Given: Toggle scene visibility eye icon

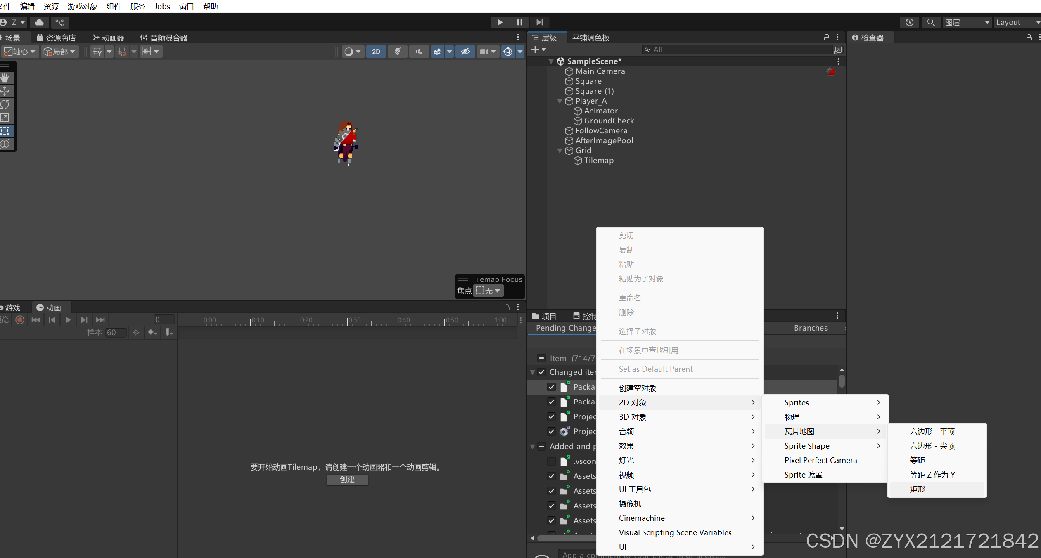Looking at the screenshot, I should pos(465,52).
